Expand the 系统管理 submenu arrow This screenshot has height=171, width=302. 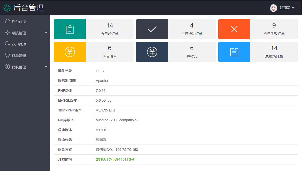tap(46, 33)
